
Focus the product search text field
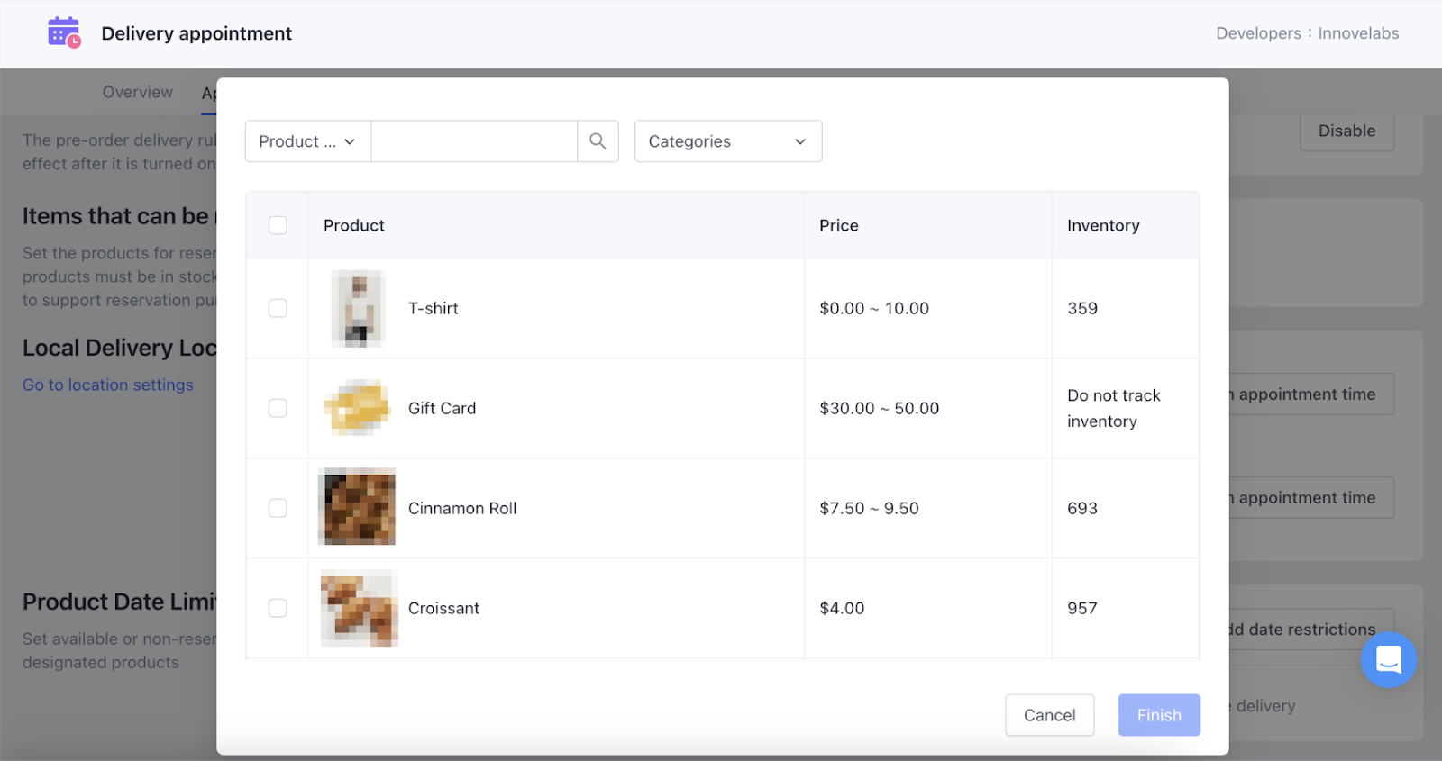(474, 141)
